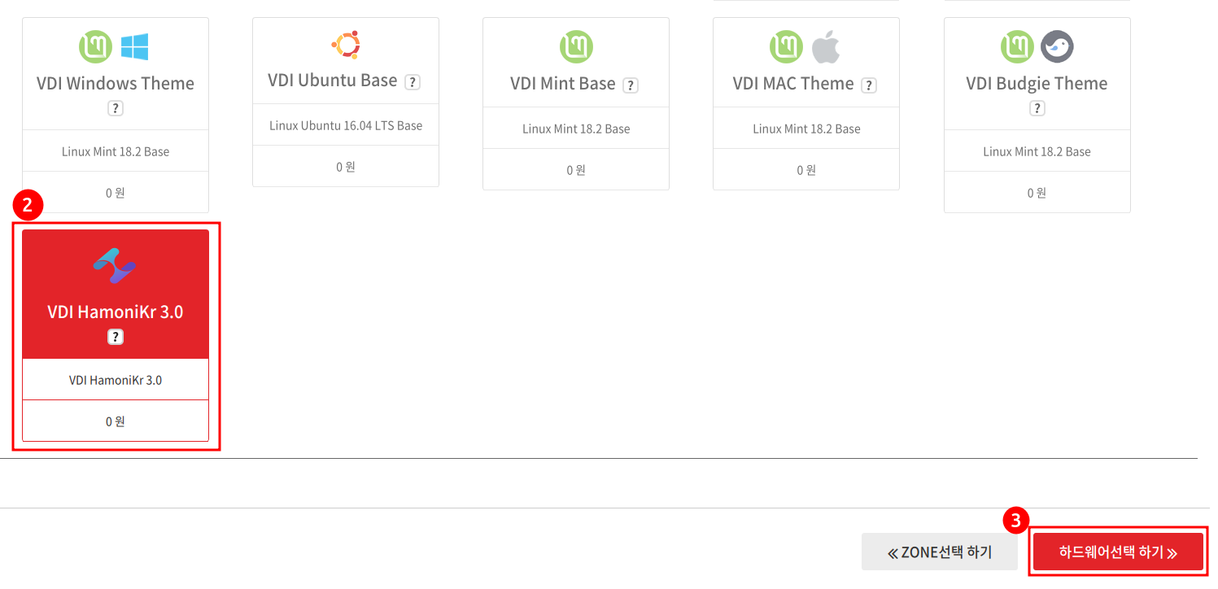Click the Mint logo on VDI MAC Theme card
Viewport: 1218px width, 589px height.
(x=786, y=46)
